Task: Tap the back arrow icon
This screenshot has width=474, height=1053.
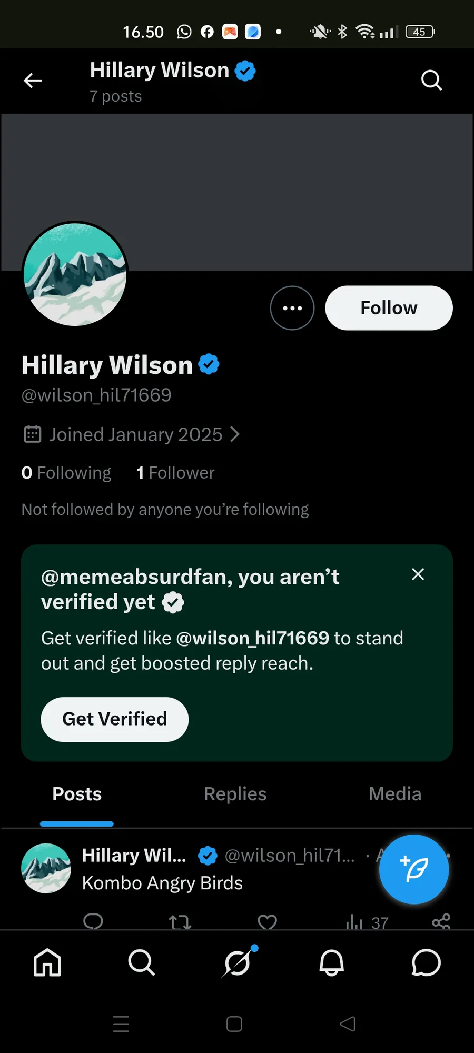Action: point(33,81)
